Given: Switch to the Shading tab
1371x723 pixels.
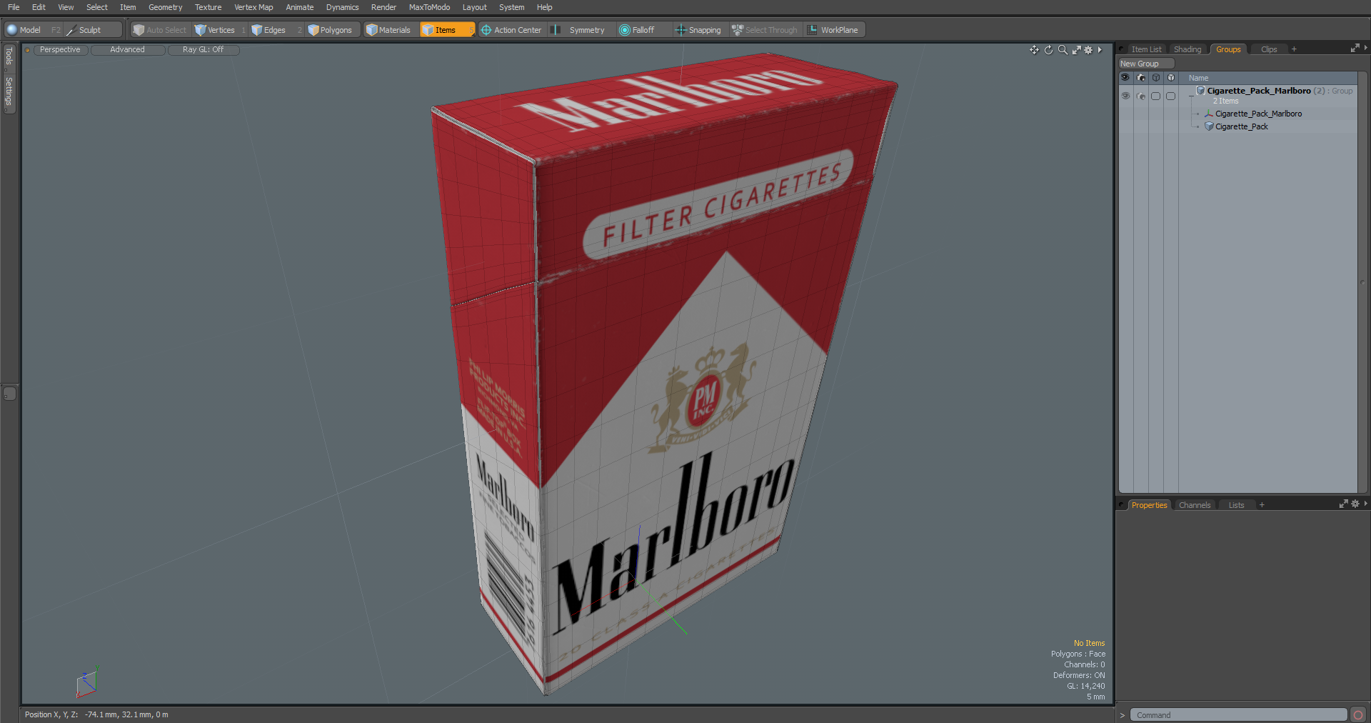Looking at the screenshot, I should coord(1187,49).
